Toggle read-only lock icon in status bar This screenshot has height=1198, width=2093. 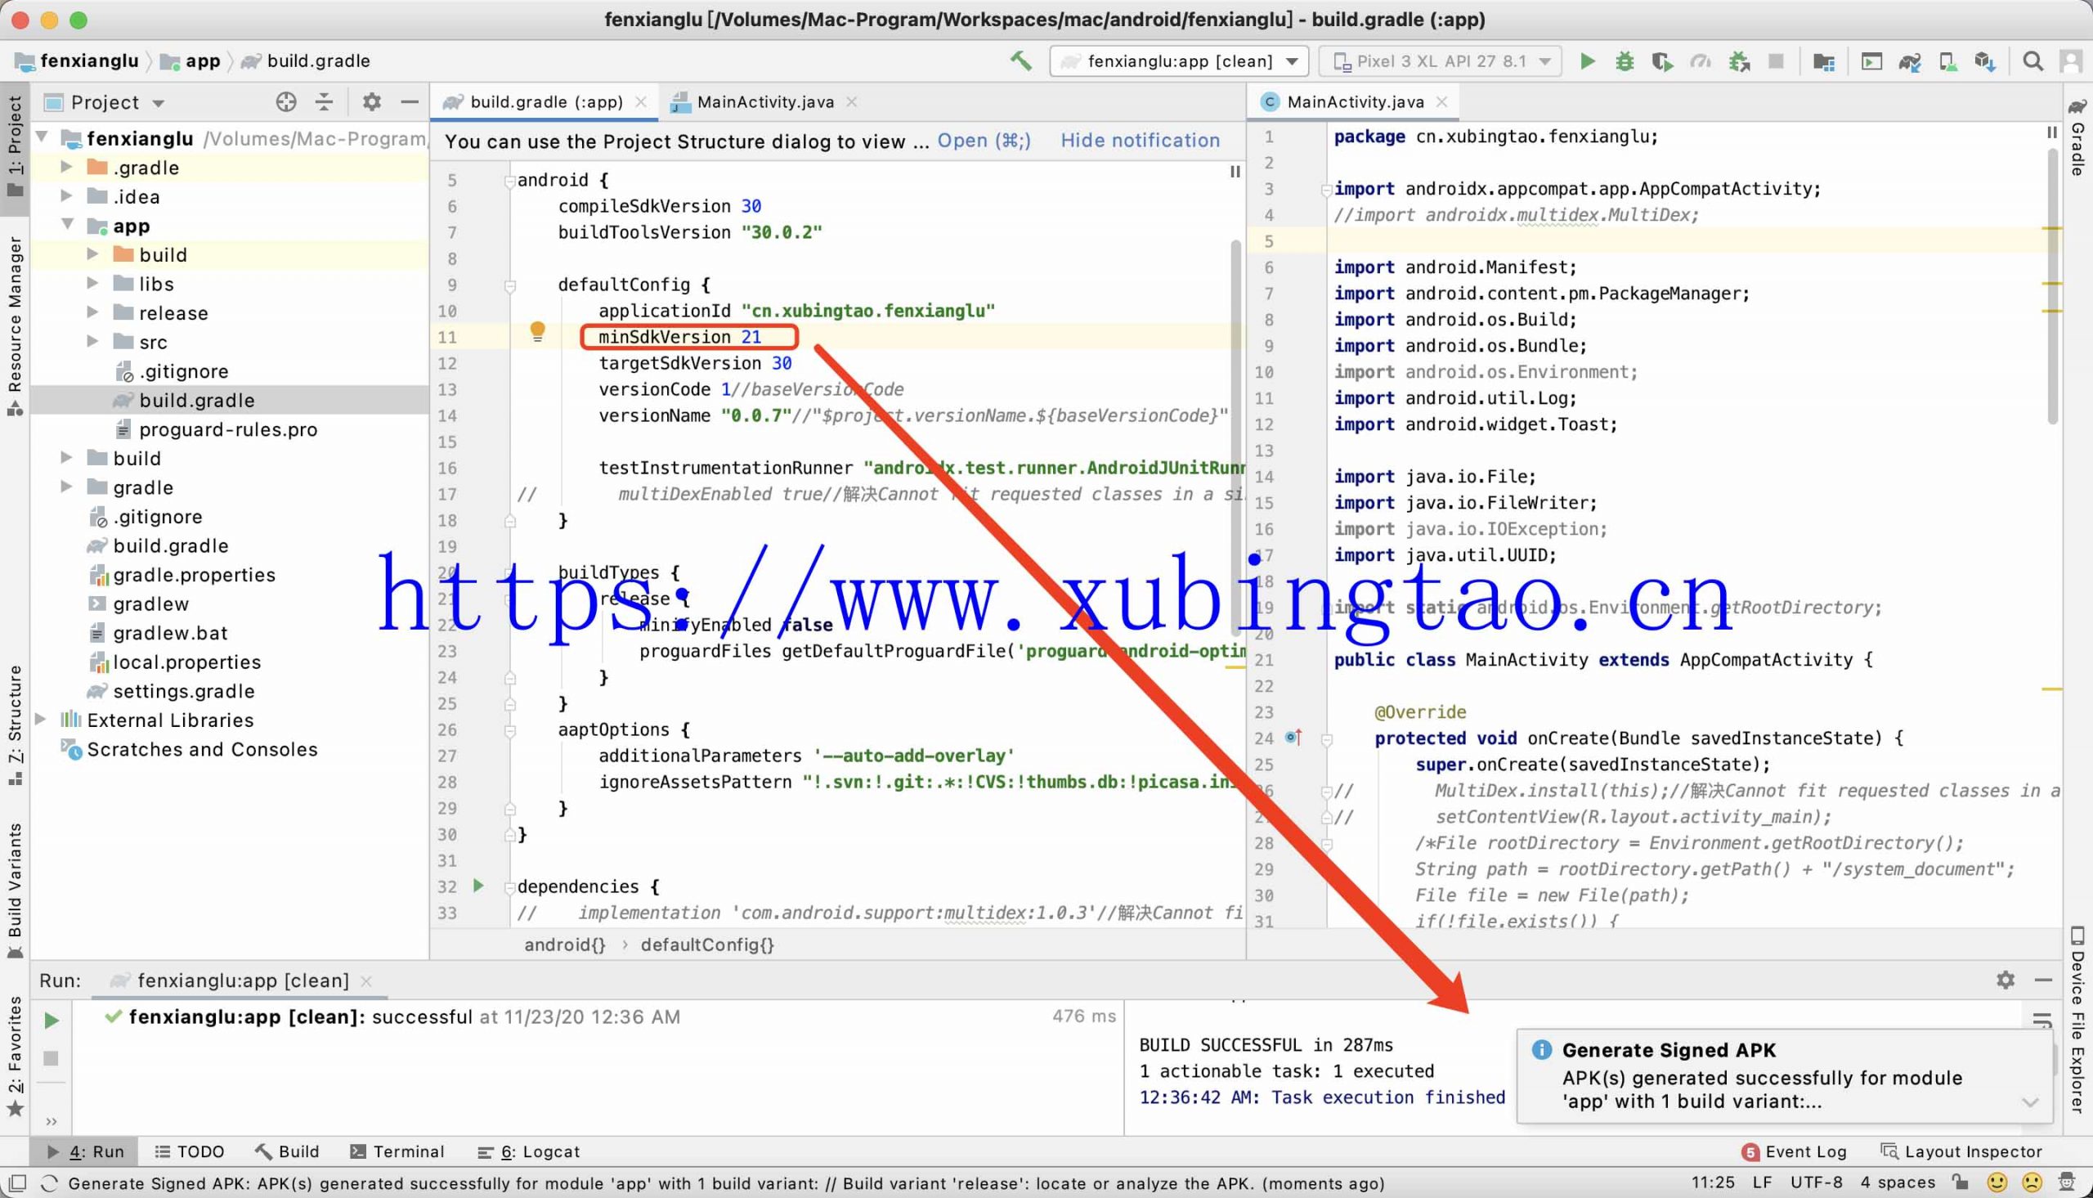point(1961,1182)
